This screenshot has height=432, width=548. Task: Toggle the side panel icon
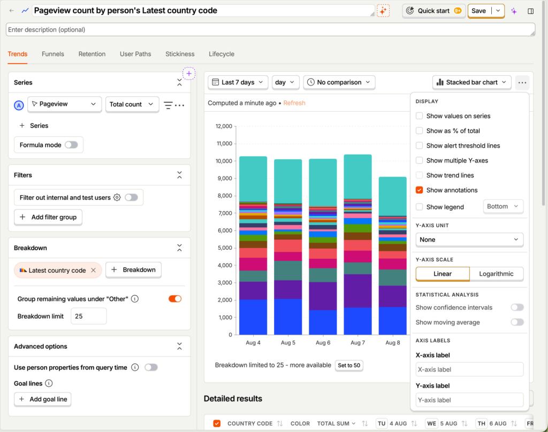pos(530,11)
